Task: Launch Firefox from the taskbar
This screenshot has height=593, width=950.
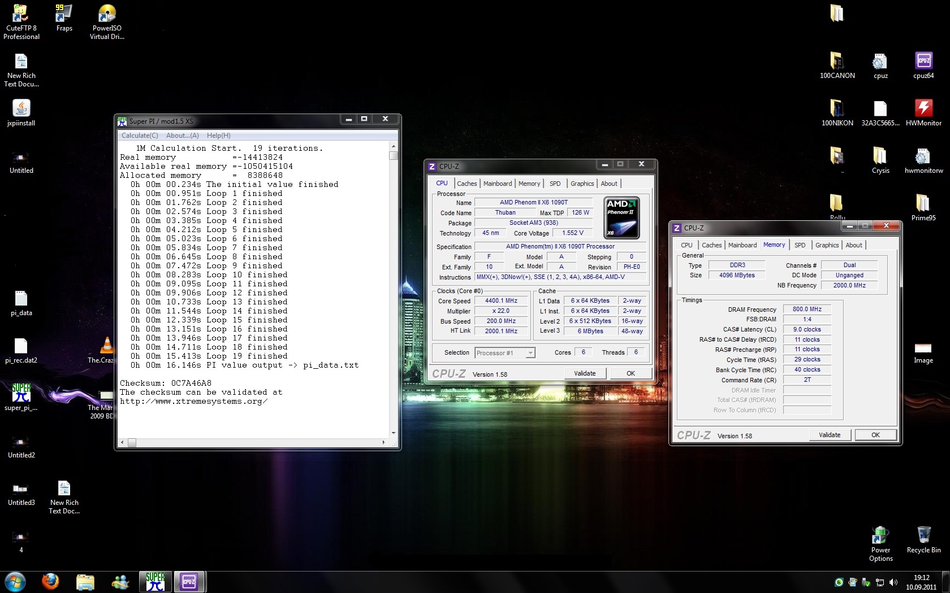Action: coord(50,581)
